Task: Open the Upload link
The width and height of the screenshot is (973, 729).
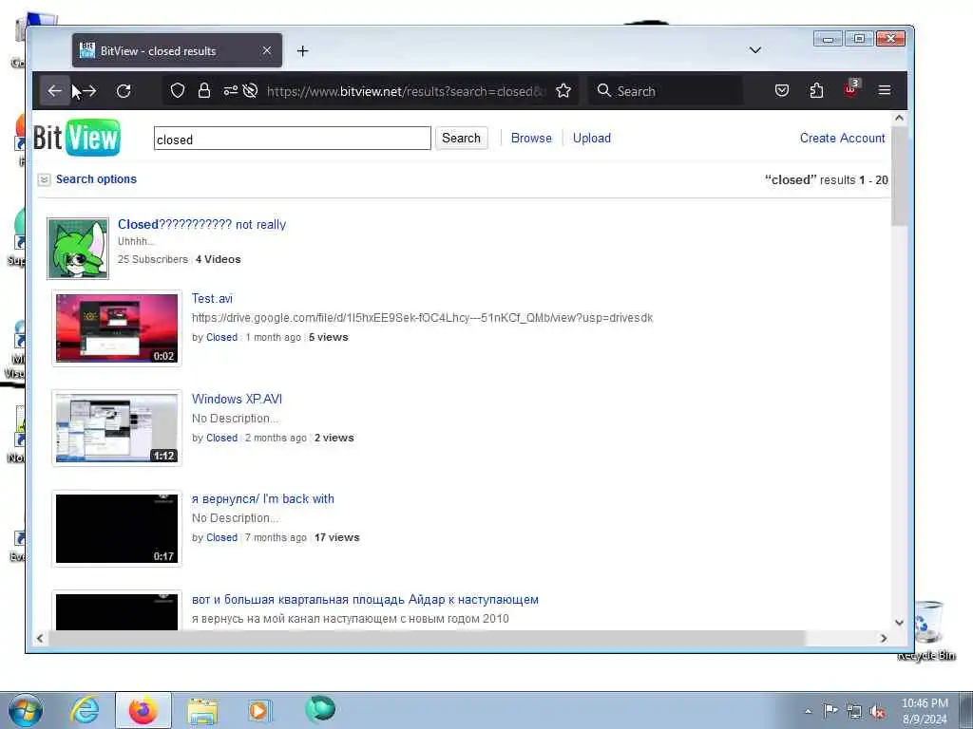Action: click(591, 139)
